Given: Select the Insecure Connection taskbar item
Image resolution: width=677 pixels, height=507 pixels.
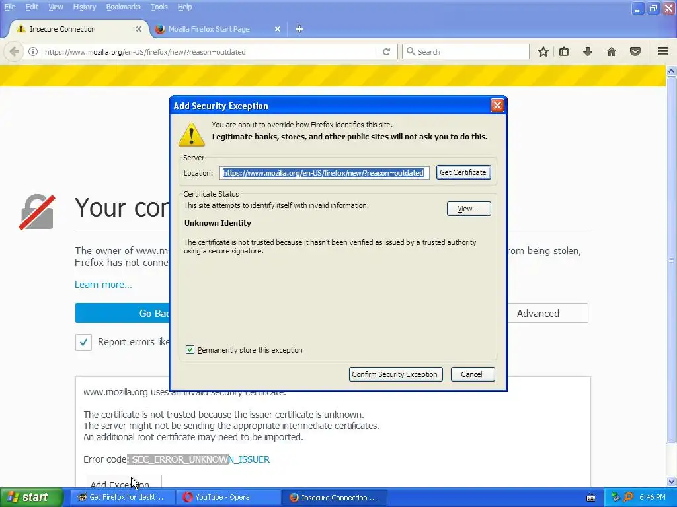Looking at the screenshot, I should [334, 498].
